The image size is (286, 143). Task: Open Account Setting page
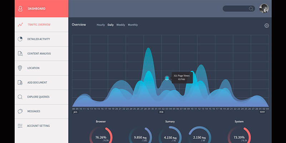(x=41, y=126)
